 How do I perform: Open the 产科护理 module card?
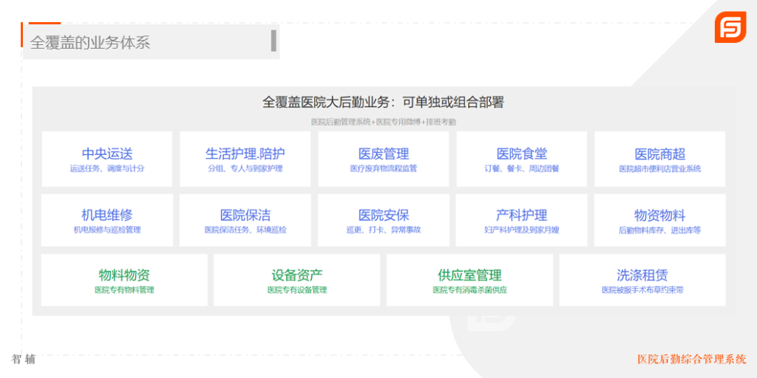[521, 220]
